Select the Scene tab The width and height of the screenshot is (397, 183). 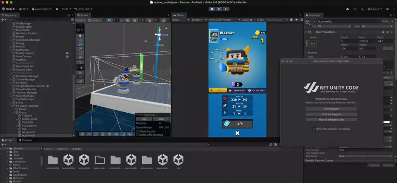(x=83, y=15)
